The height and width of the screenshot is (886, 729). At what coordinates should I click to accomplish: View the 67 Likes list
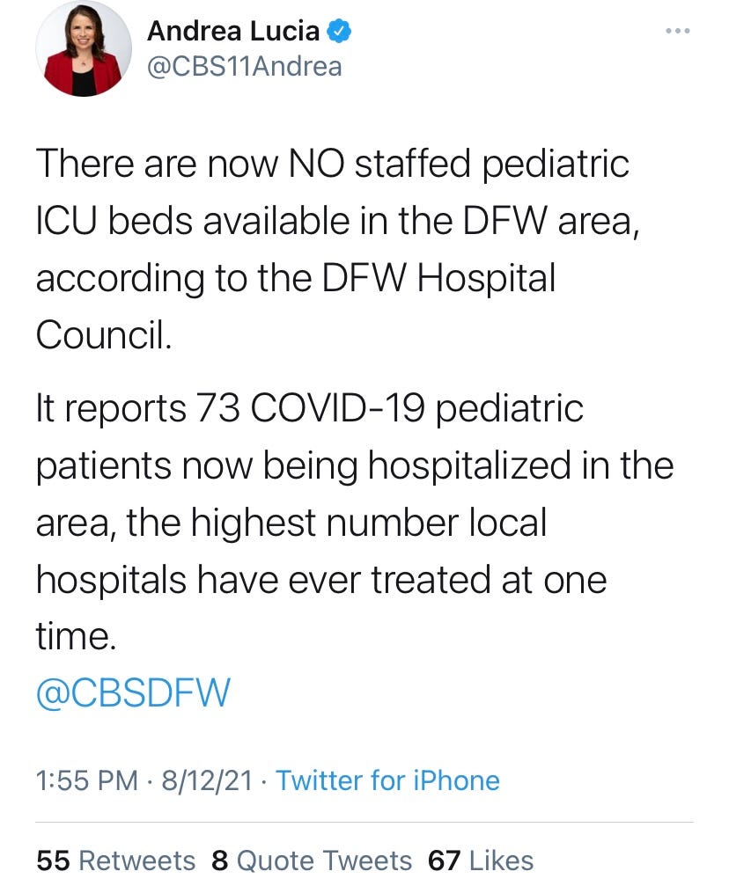pos(481,860)
